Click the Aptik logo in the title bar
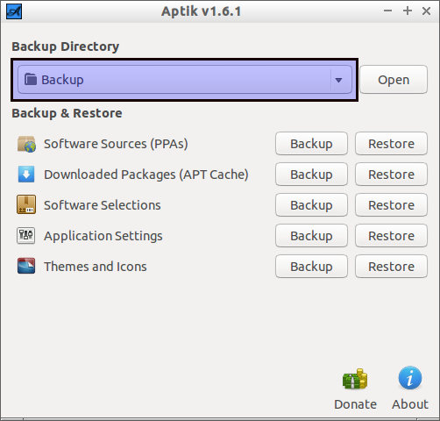This screenshot has height=421, width=440. 14,11
